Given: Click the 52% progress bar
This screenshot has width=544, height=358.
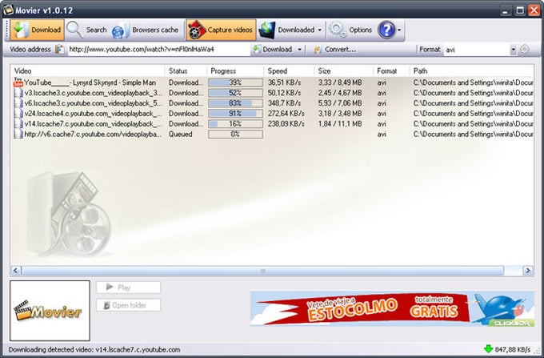Looking at the screenshot, I should tap(235, 93).
